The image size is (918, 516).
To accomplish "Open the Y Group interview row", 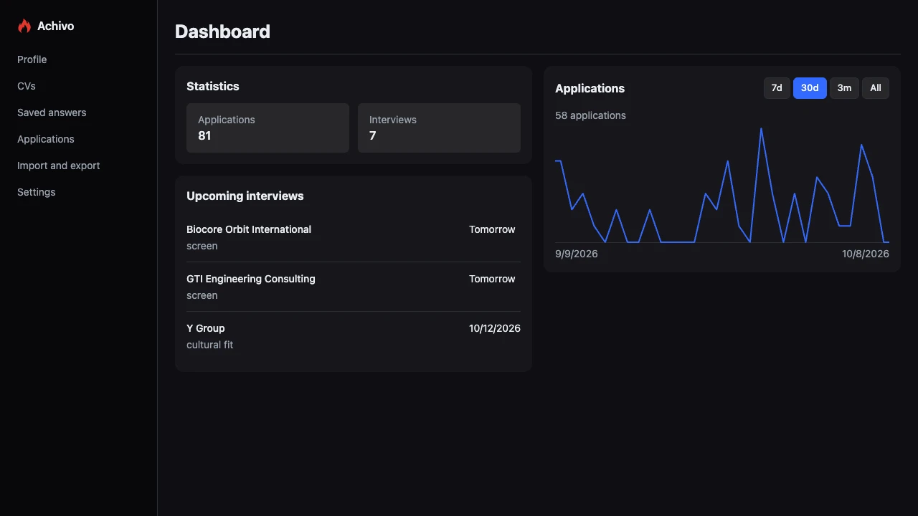I will tap(354, 336).
